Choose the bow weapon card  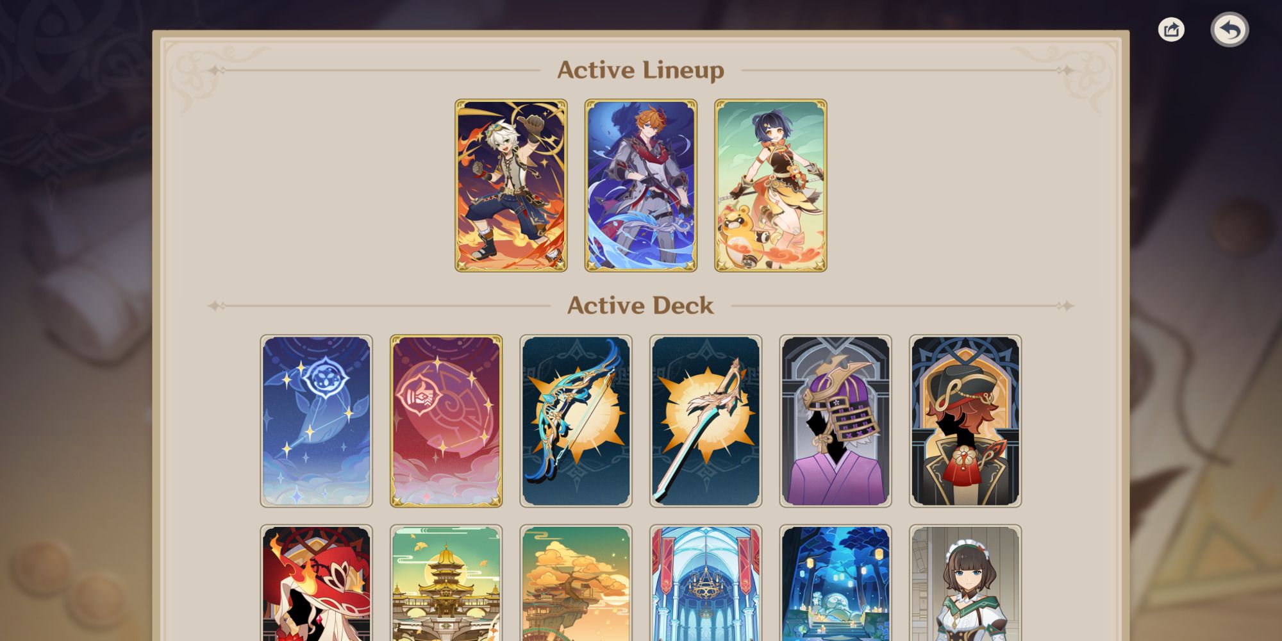pos(576,421)
